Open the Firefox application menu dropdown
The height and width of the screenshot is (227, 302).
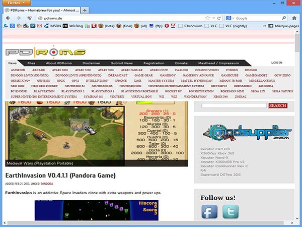pos(17,3)
